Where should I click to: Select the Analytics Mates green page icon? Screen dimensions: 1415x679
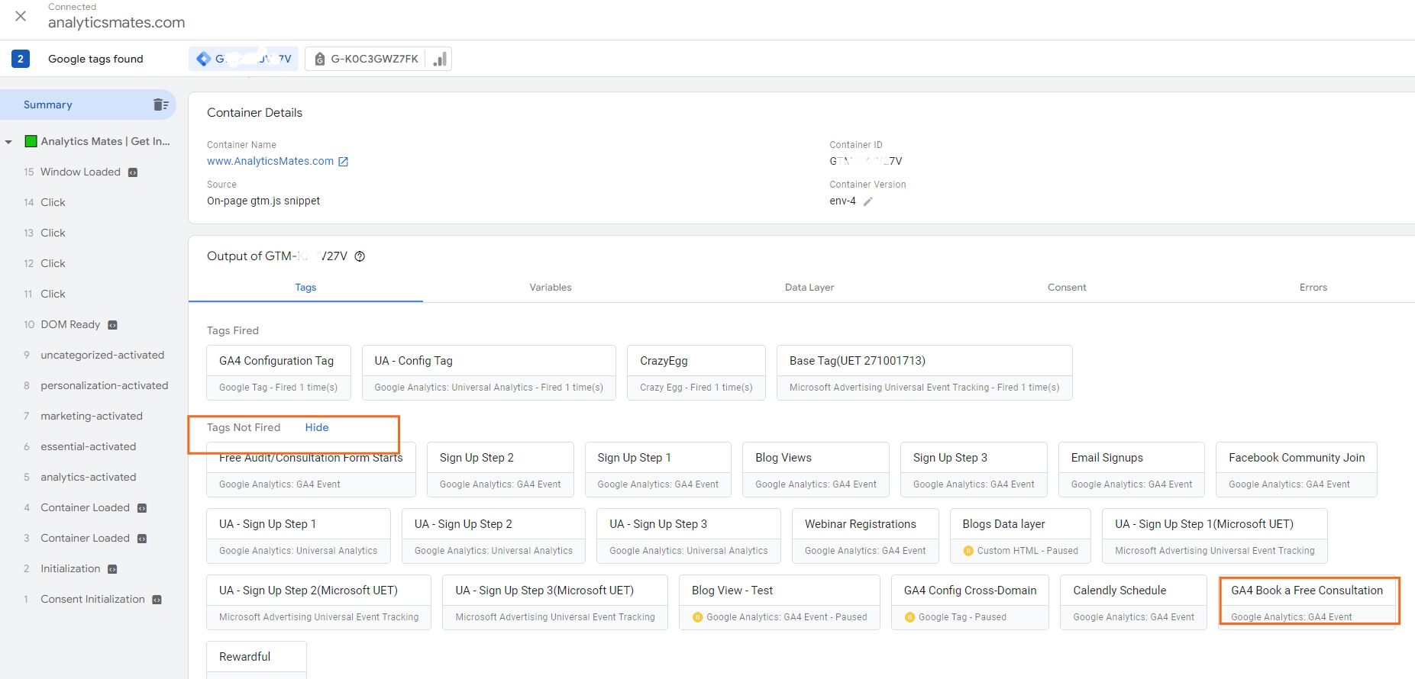31,141
